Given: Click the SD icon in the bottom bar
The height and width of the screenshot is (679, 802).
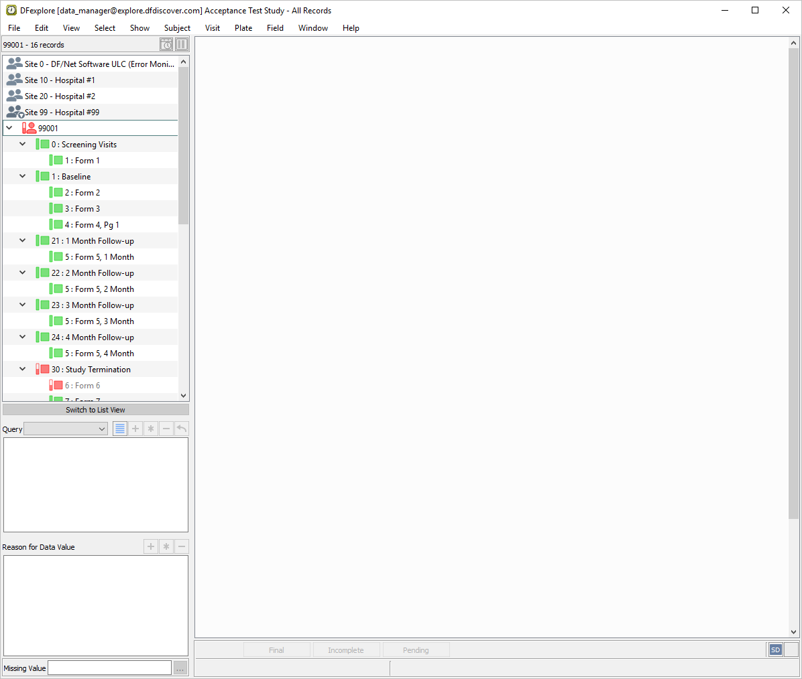Looking at the screenshot, I should [x=775, y=650].
